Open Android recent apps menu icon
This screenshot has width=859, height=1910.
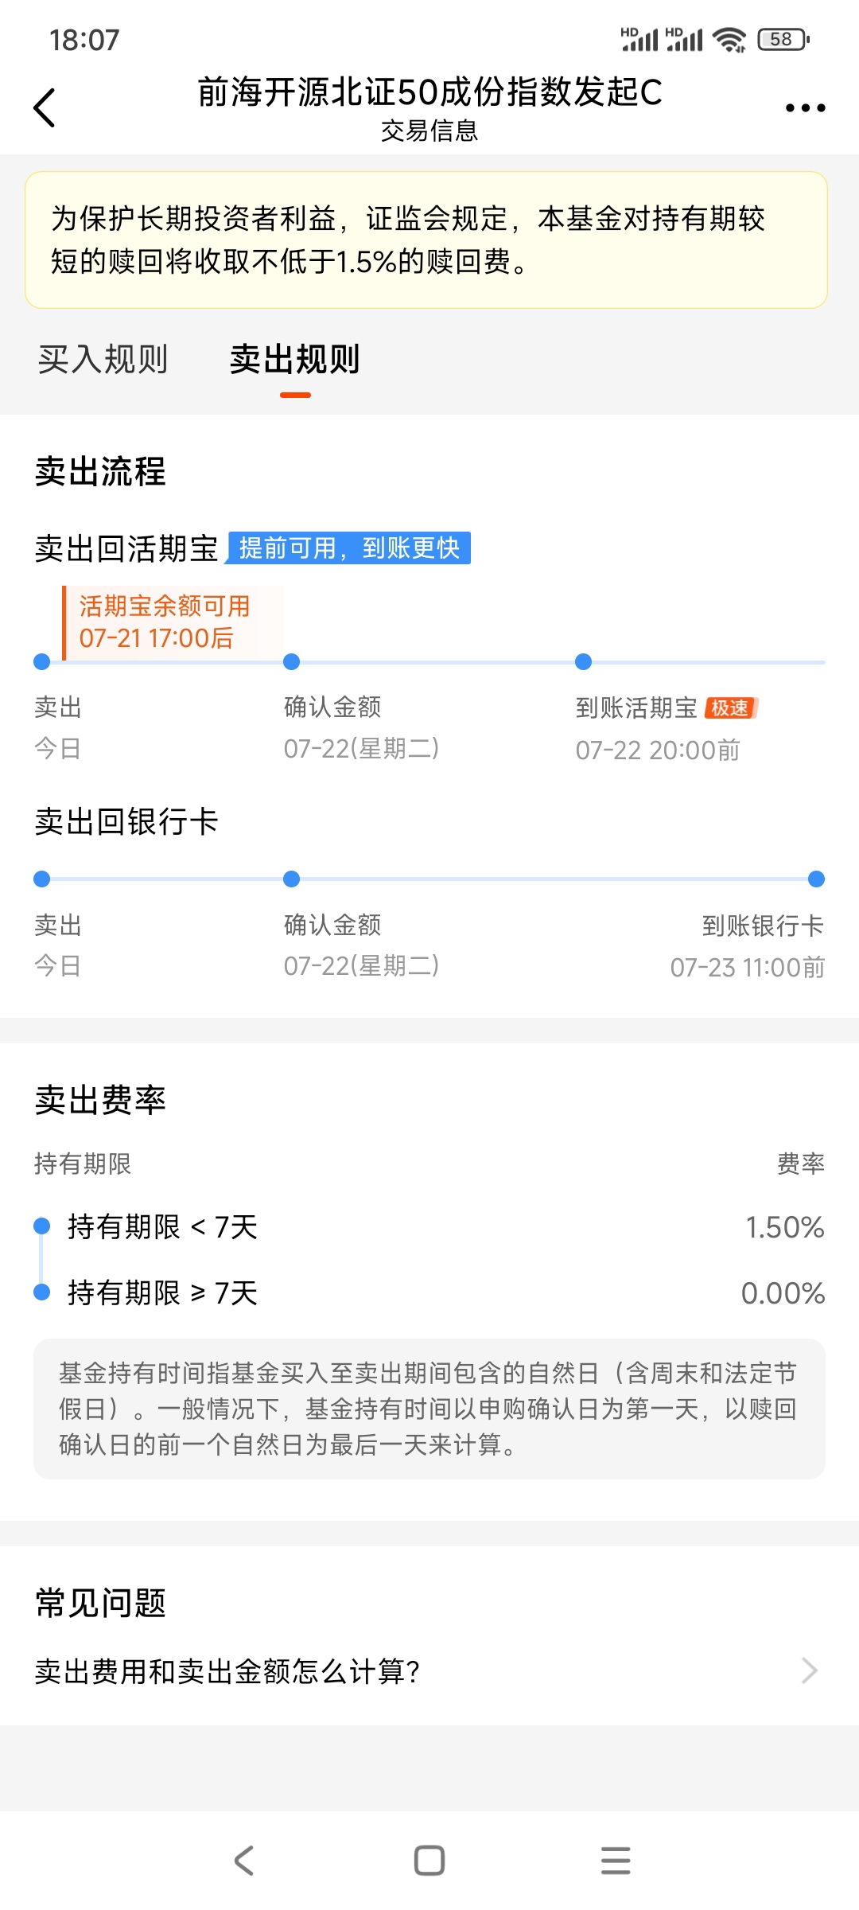[616, 1861]
